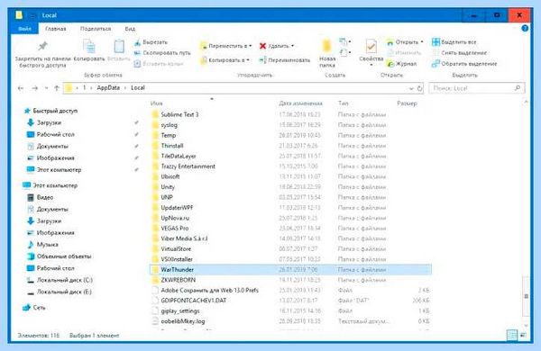Image resolution: width=541 pixels, height=351 pixels.
Task: Open Video (Видео) in the sidebar
Action: tap(41, 197)
